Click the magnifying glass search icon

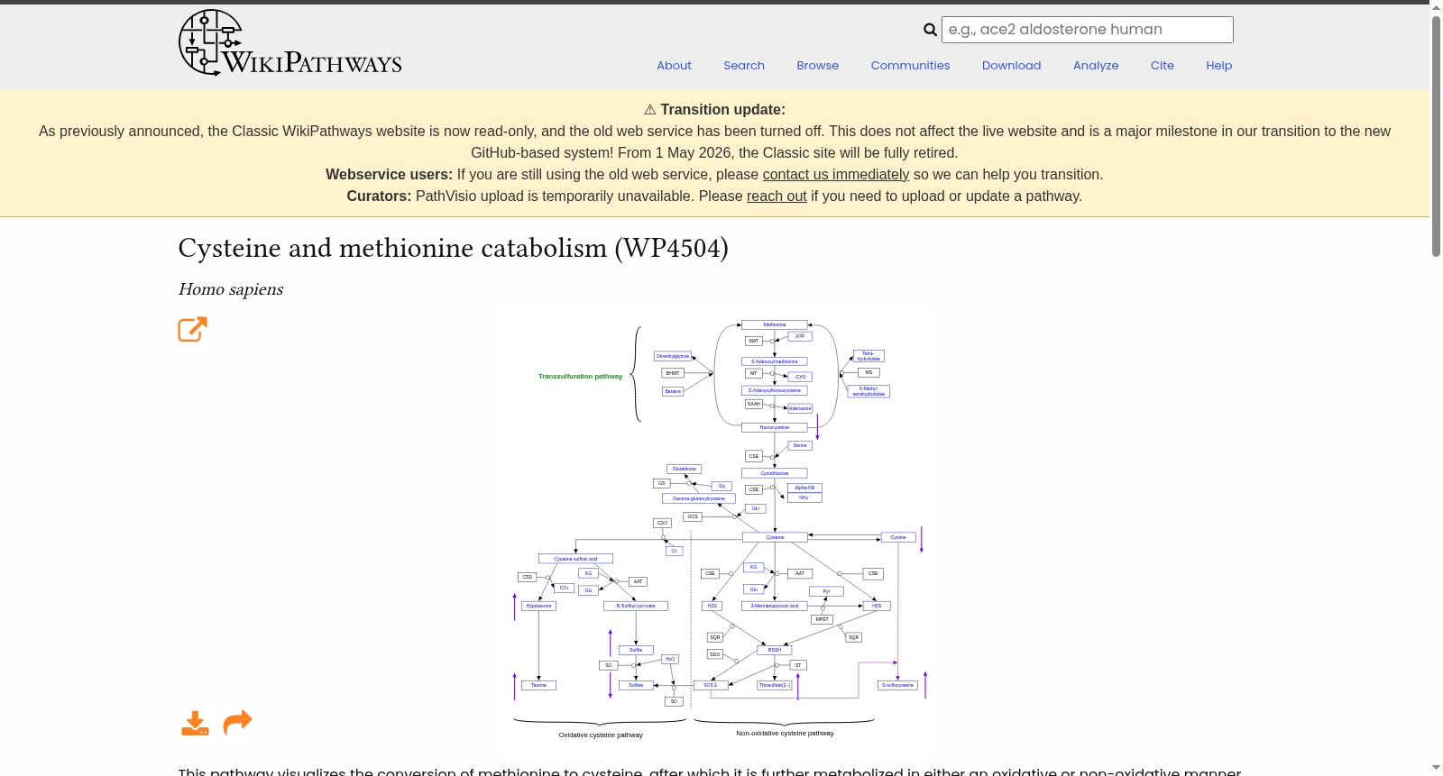tap(930, 30)
